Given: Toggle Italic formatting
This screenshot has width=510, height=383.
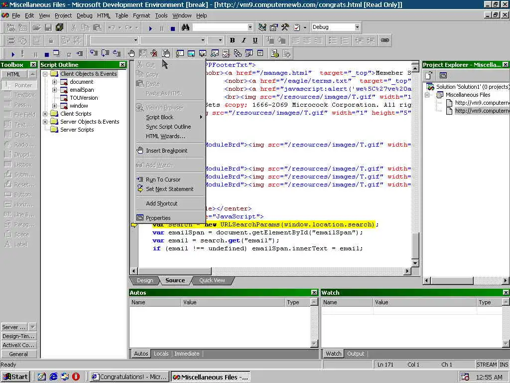Looking at the screenshot, I should click(x=244, y=40).
